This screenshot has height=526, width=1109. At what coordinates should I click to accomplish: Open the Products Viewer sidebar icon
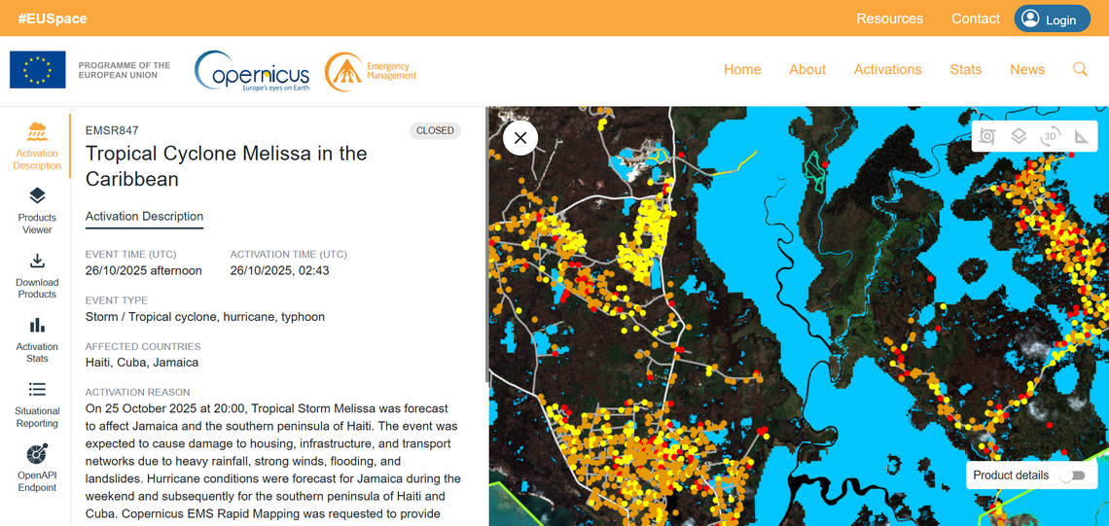click(x=37, y=209)
